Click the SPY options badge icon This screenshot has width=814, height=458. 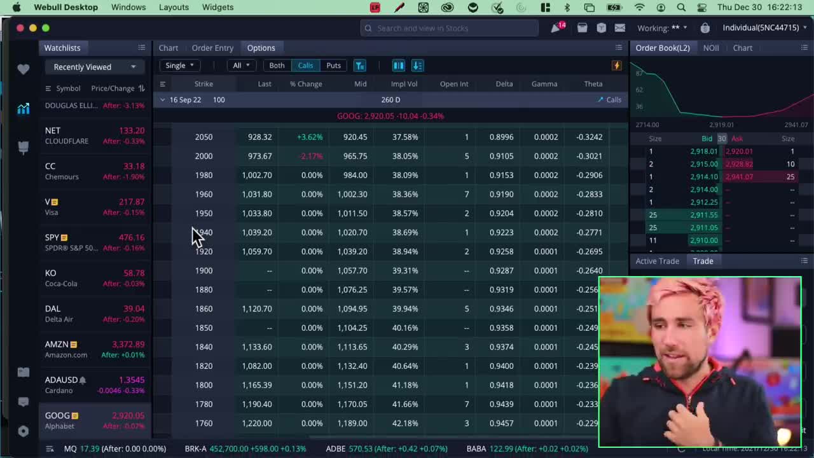point(64,237)
